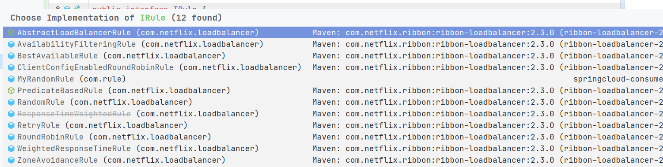Screen dimensions: 663x167
Task: Click the Maven ribbon-loadbalancer location of RetryRule
Action: (487, 125)
